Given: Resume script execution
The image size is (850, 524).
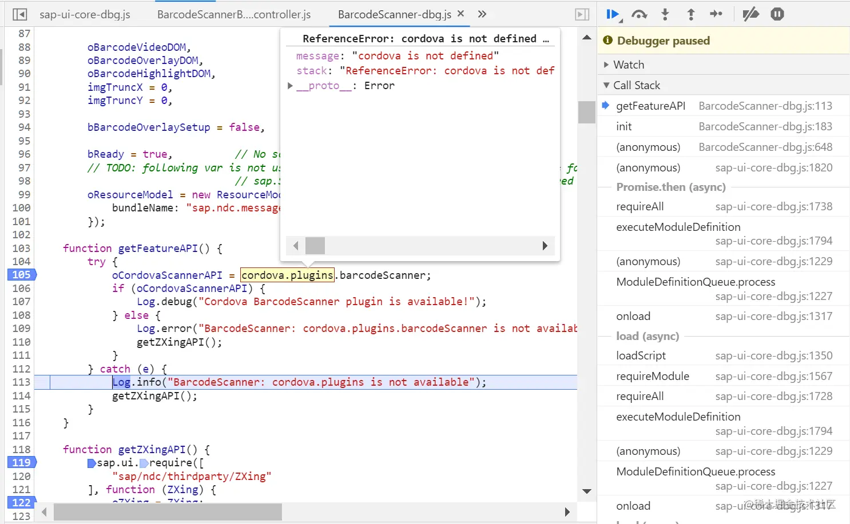Looking at the screenshot, I should [x=614, y=15].
